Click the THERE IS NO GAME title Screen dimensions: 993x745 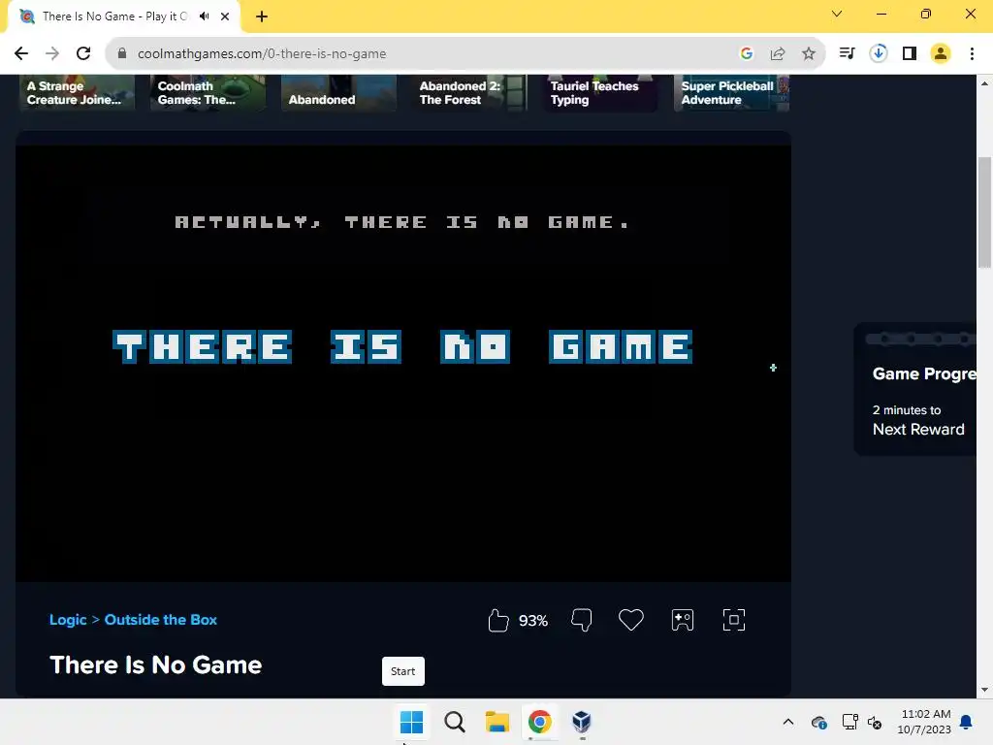pyautogui.click(x=402, y=346)
